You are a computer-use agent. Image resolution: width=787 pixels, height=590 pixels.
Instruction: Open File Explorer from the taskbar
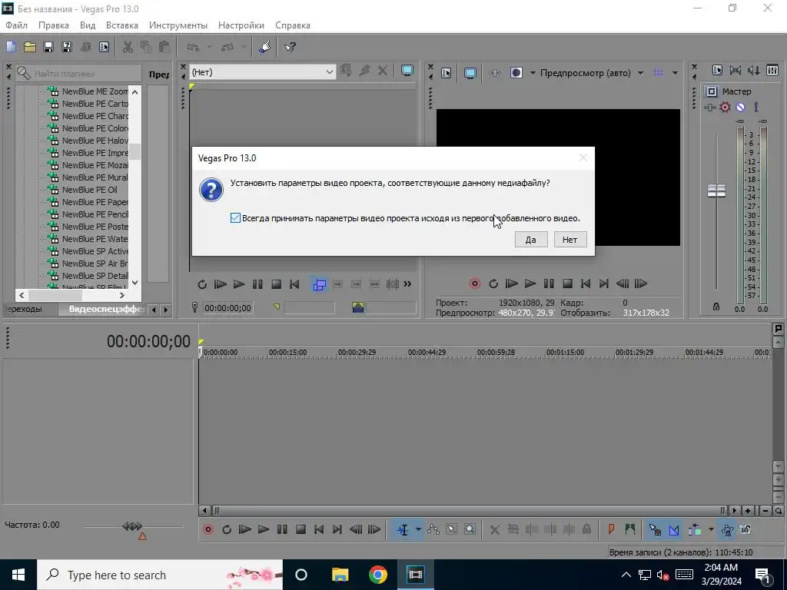340,575
